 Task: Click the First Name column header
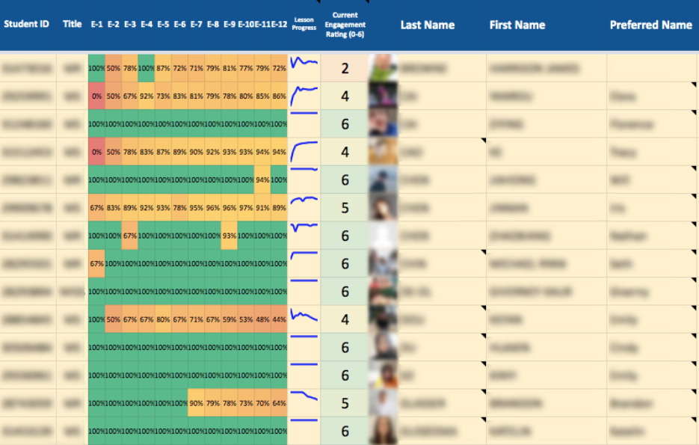tap(517, 25)
